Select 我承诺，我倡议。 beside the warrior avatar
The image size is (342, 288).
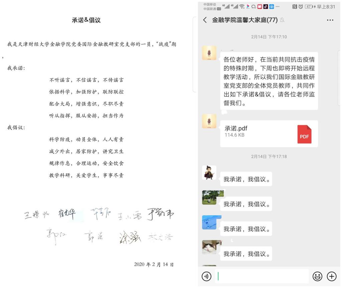pyautogui.click(x=246, y=179)
